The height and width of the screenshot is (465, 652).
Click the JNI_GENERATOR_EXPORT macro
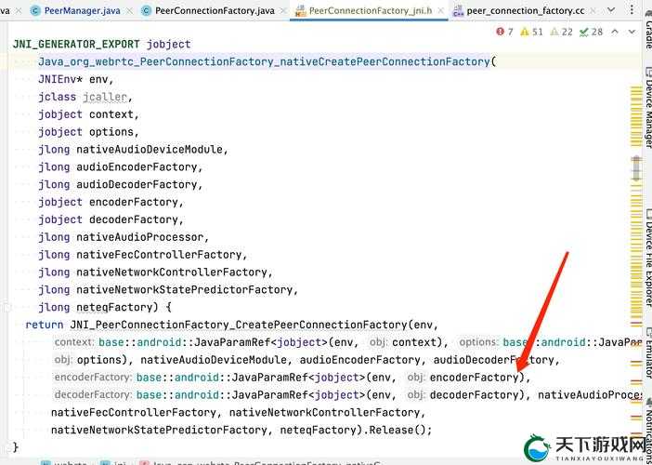click(x=76, y=44)
